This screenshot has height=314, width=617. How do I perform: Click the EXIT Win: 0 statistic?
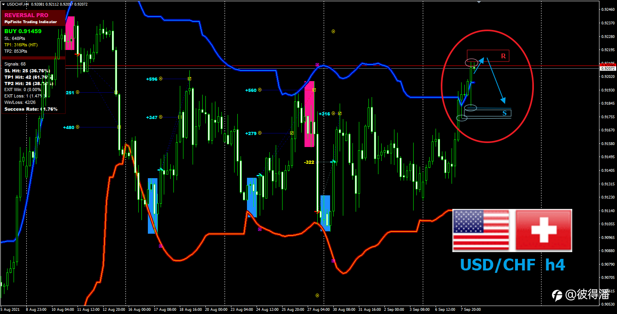23,90
